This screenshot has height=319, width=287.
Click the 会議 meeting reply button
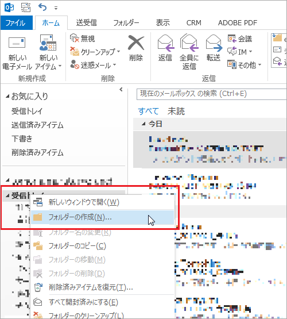pyautogui.click(x=240, y=39)
